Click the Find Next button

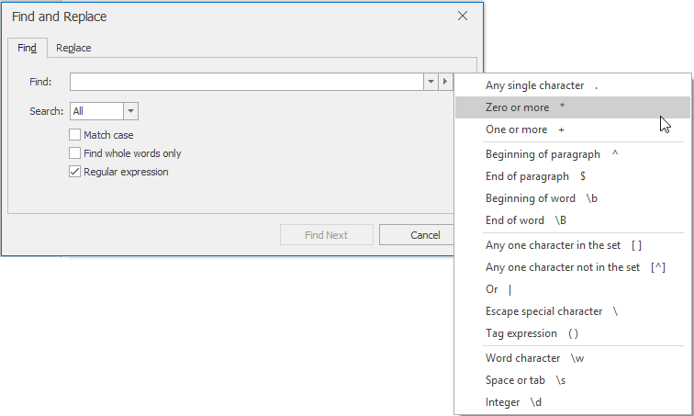(x=326, y=235)
